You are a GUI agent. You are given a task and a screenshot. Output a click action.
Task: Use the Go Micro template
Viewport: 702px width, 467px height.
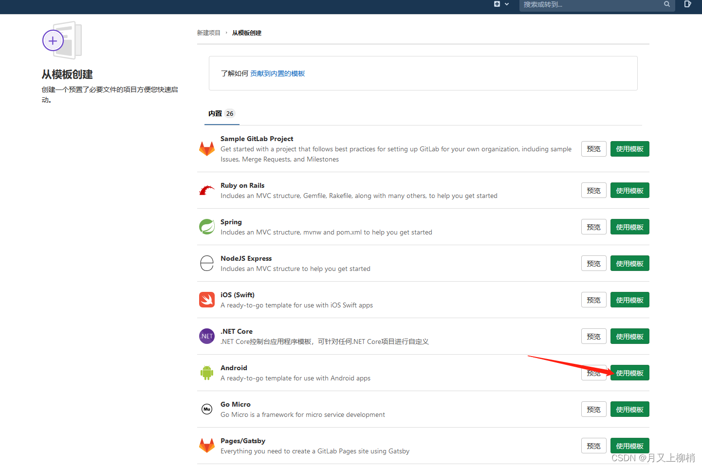(630, 410)
